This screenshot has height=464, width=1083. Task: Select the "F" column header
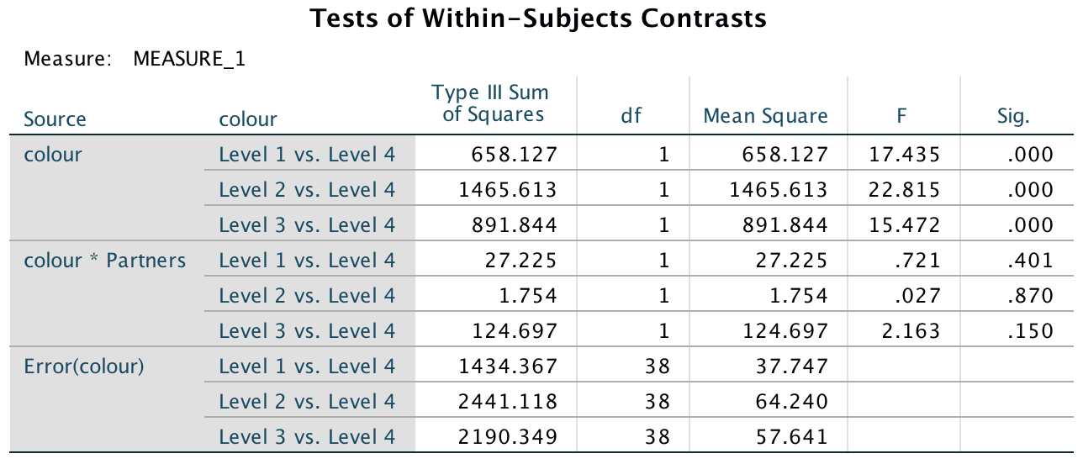(x=901, y=117)
